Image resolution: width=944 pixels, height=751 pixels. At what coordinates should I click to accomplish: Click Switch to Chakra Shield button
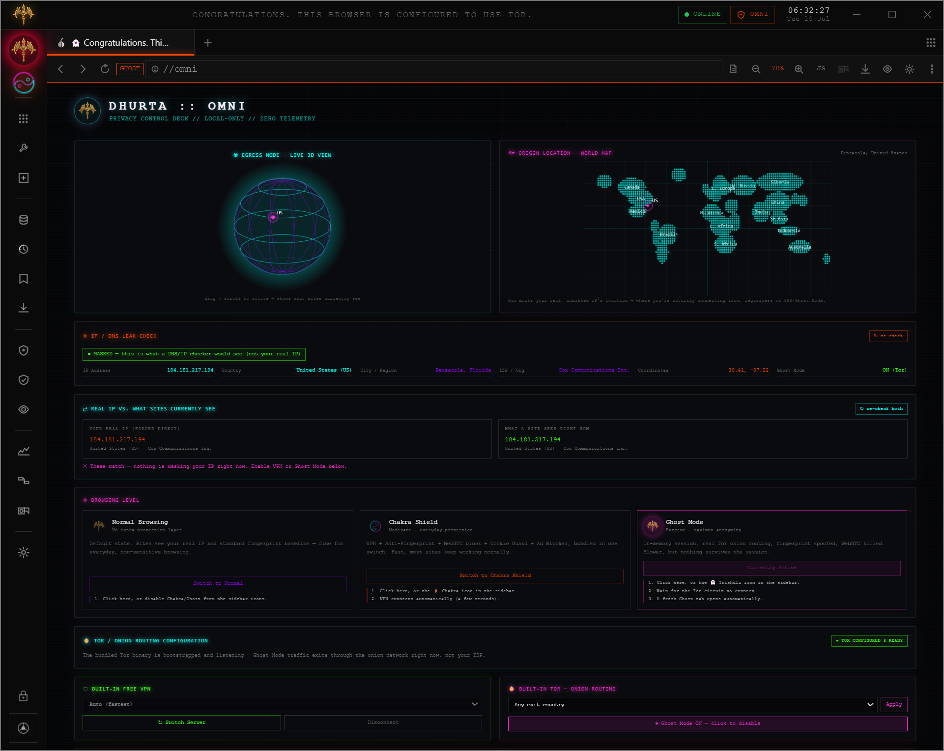point(495,576)
